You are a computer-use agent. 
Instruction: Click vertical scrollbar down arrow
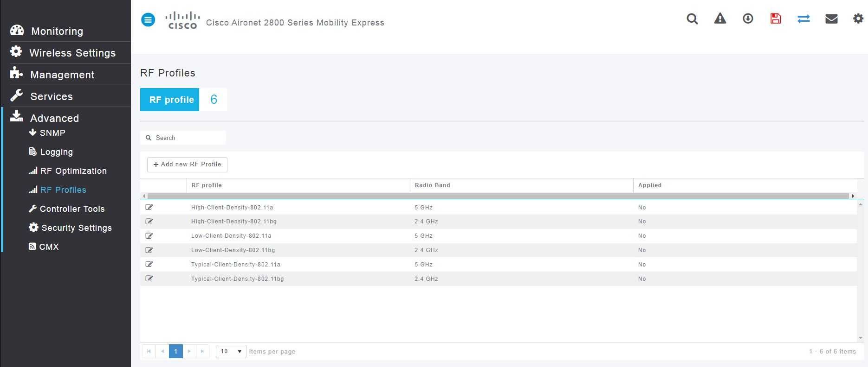pos(861,338)
